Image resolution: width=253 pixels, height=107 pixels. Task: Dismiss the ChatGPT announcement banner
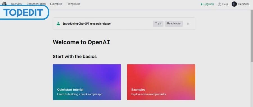coord(188,24)
